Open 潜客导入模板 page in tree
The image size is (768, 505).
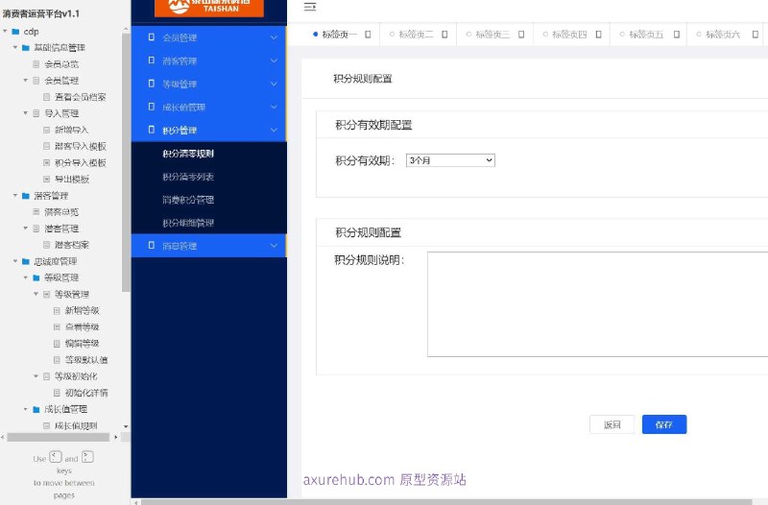coord(81,146)
